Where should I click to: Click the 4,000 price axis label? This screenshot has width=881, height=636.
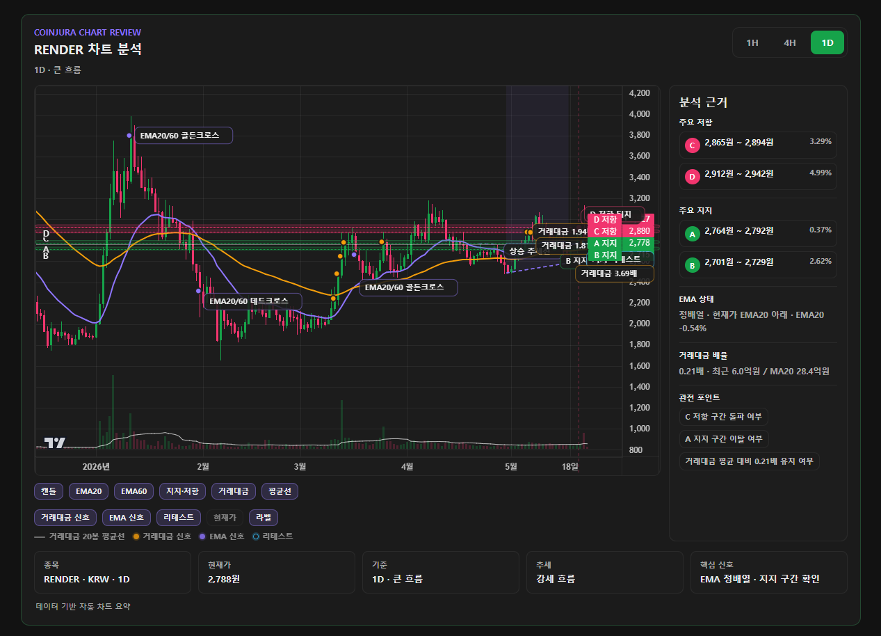pos(639,114)
